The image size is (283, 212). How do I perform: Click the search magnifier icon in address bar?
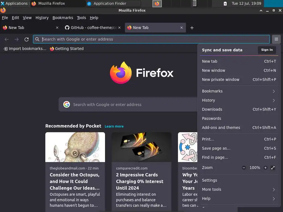pyautogui.click(x=37, y=39)
